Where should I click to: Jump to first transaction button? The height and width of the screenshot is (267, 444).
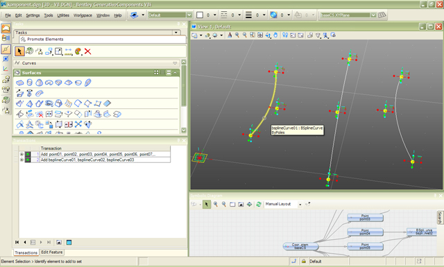(17, 242)
